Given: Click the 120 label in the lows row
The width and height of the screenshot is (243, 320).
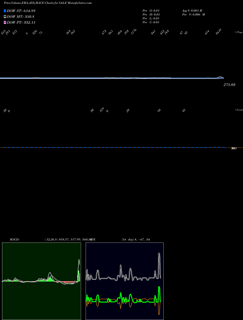Looking at the screenshot, I should 102,110.
